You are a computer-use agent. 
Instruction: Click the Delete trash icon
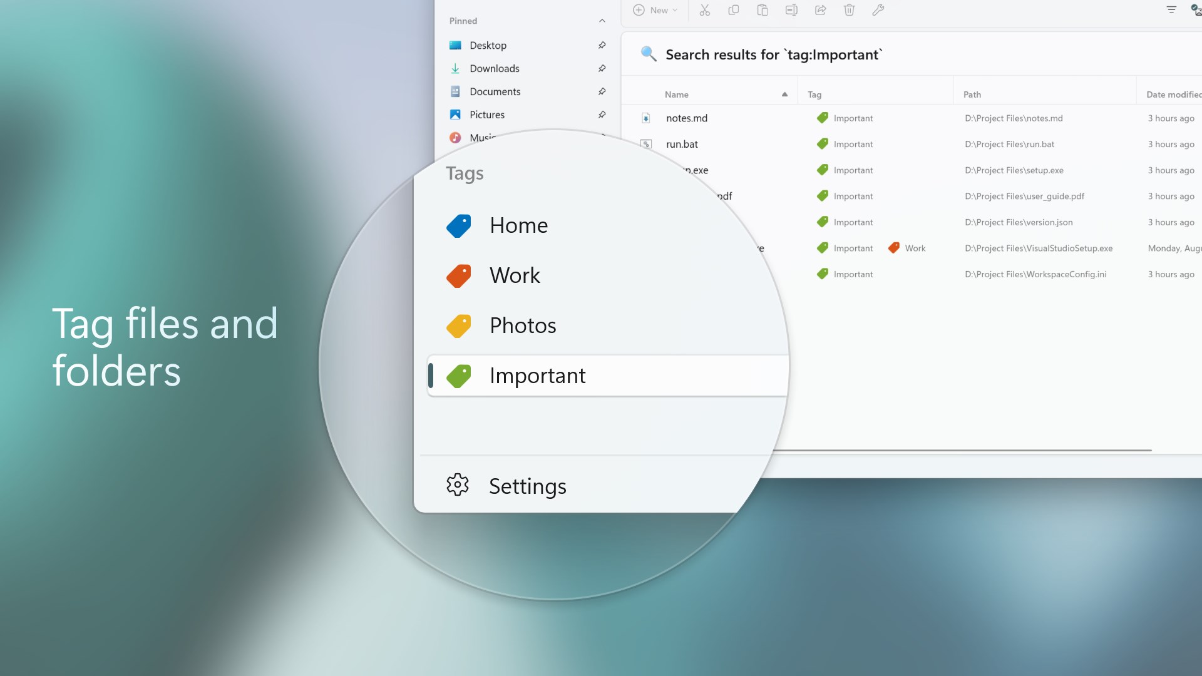pos(849,10)
